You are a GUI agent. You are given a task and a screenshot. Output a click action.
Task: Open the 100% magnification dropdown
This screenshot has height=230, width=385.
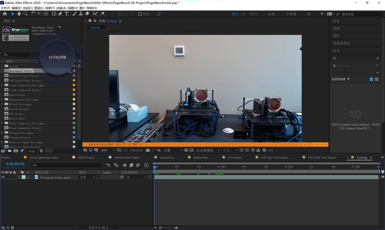click(107, 150)
